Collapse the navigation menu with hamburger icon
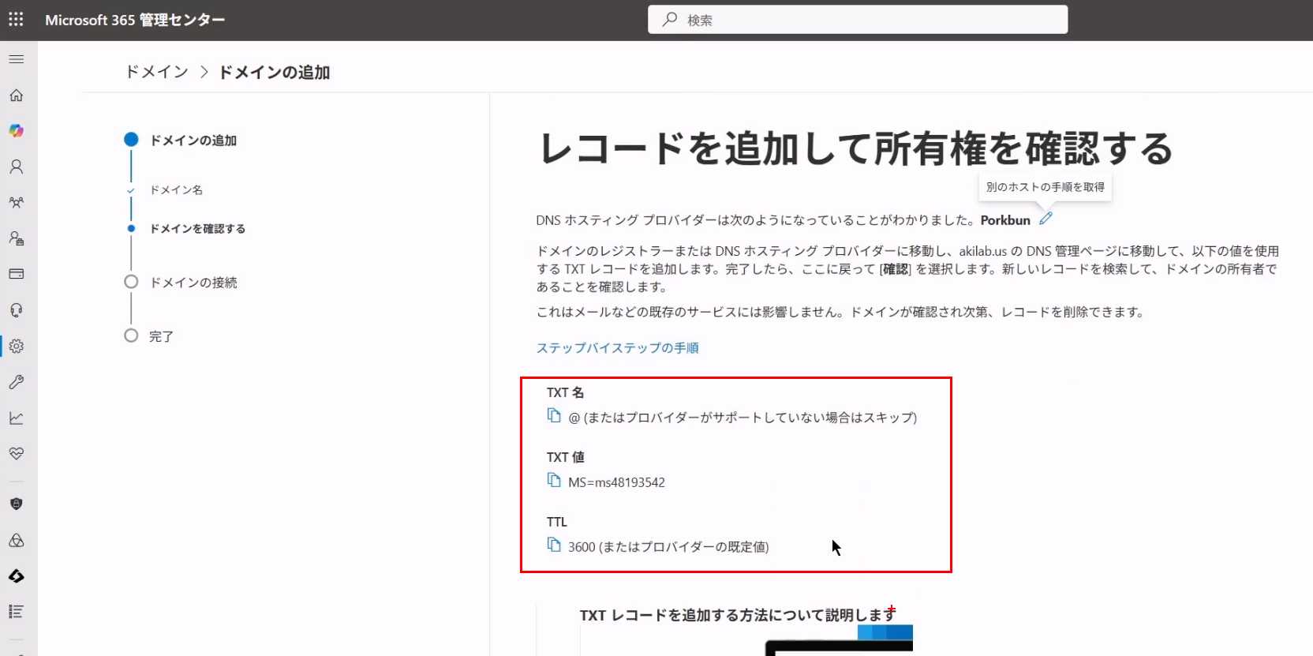 pos(16,59)
